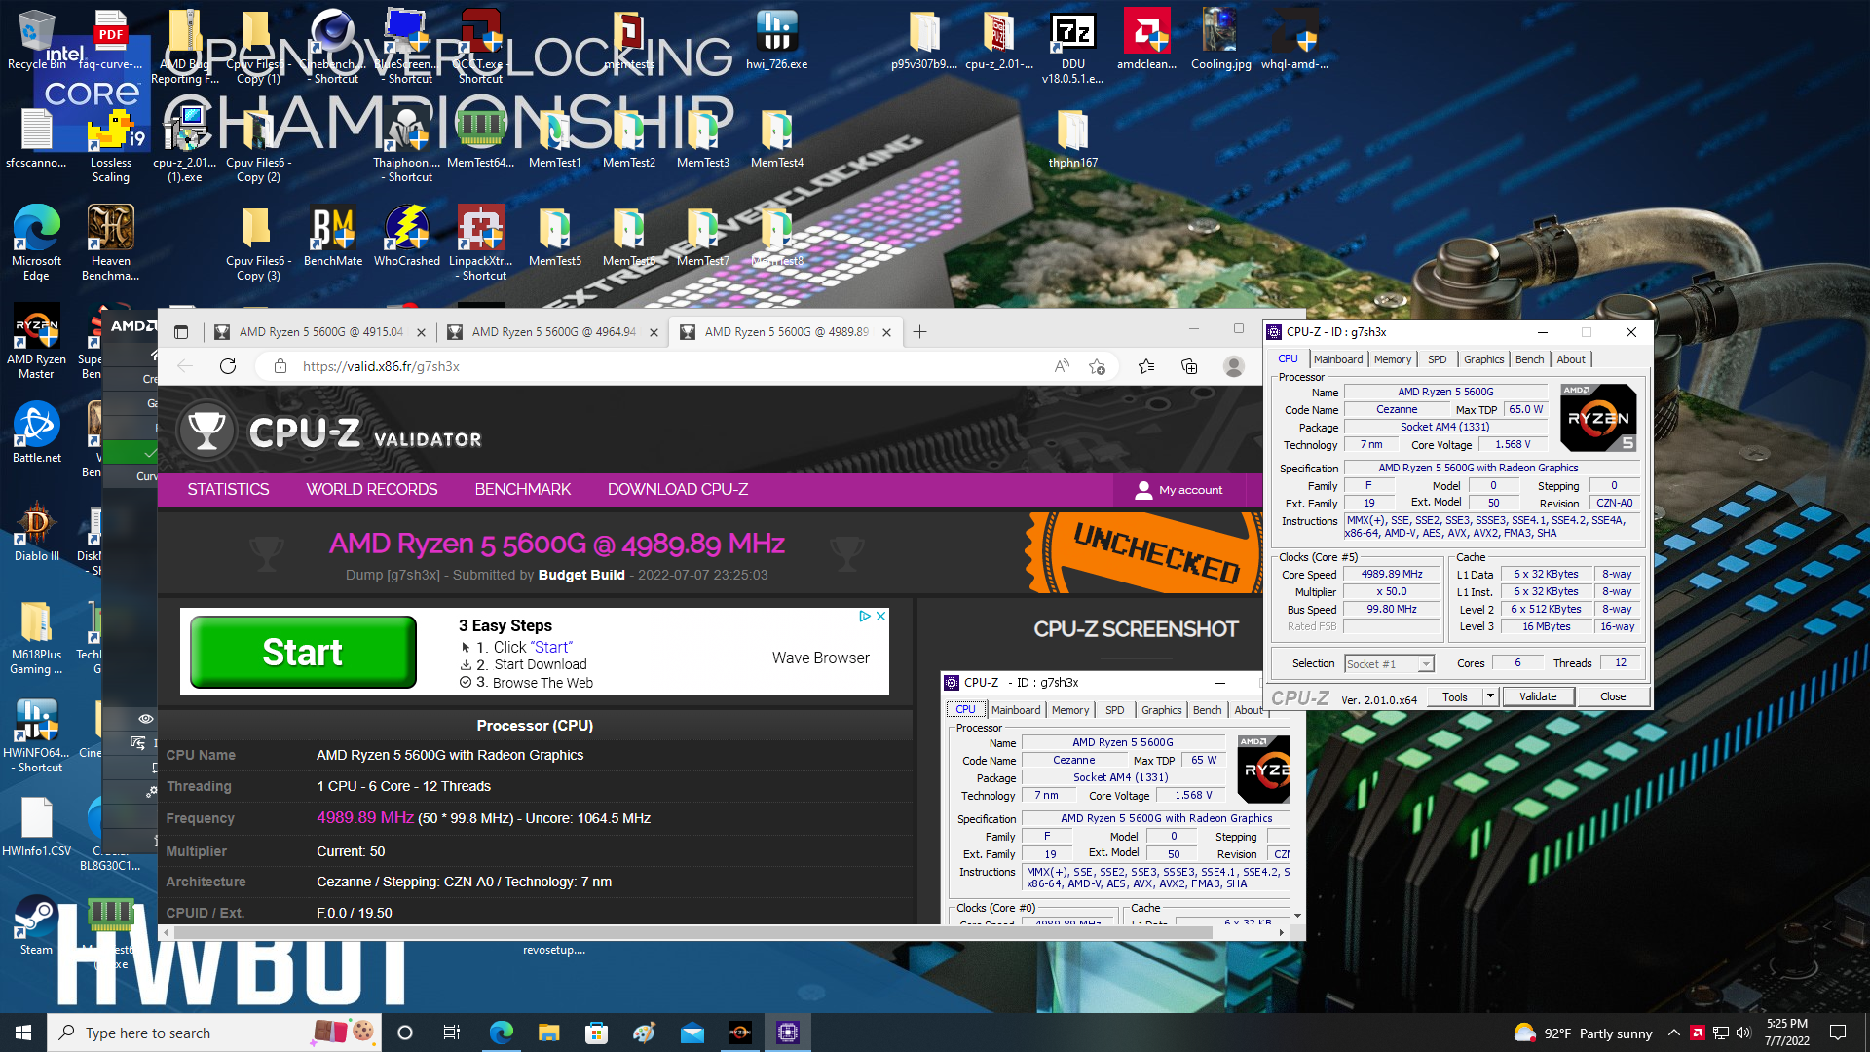Click CPU-Z Tools button

tap(1455, 696)
